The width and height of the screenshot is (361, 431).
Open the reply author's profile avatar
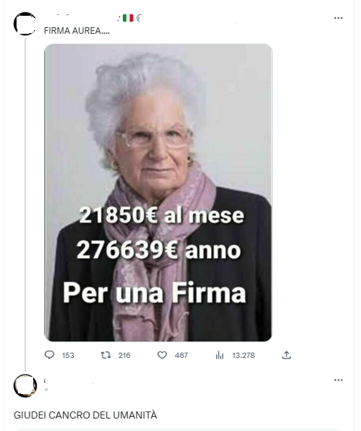[25, 386]
